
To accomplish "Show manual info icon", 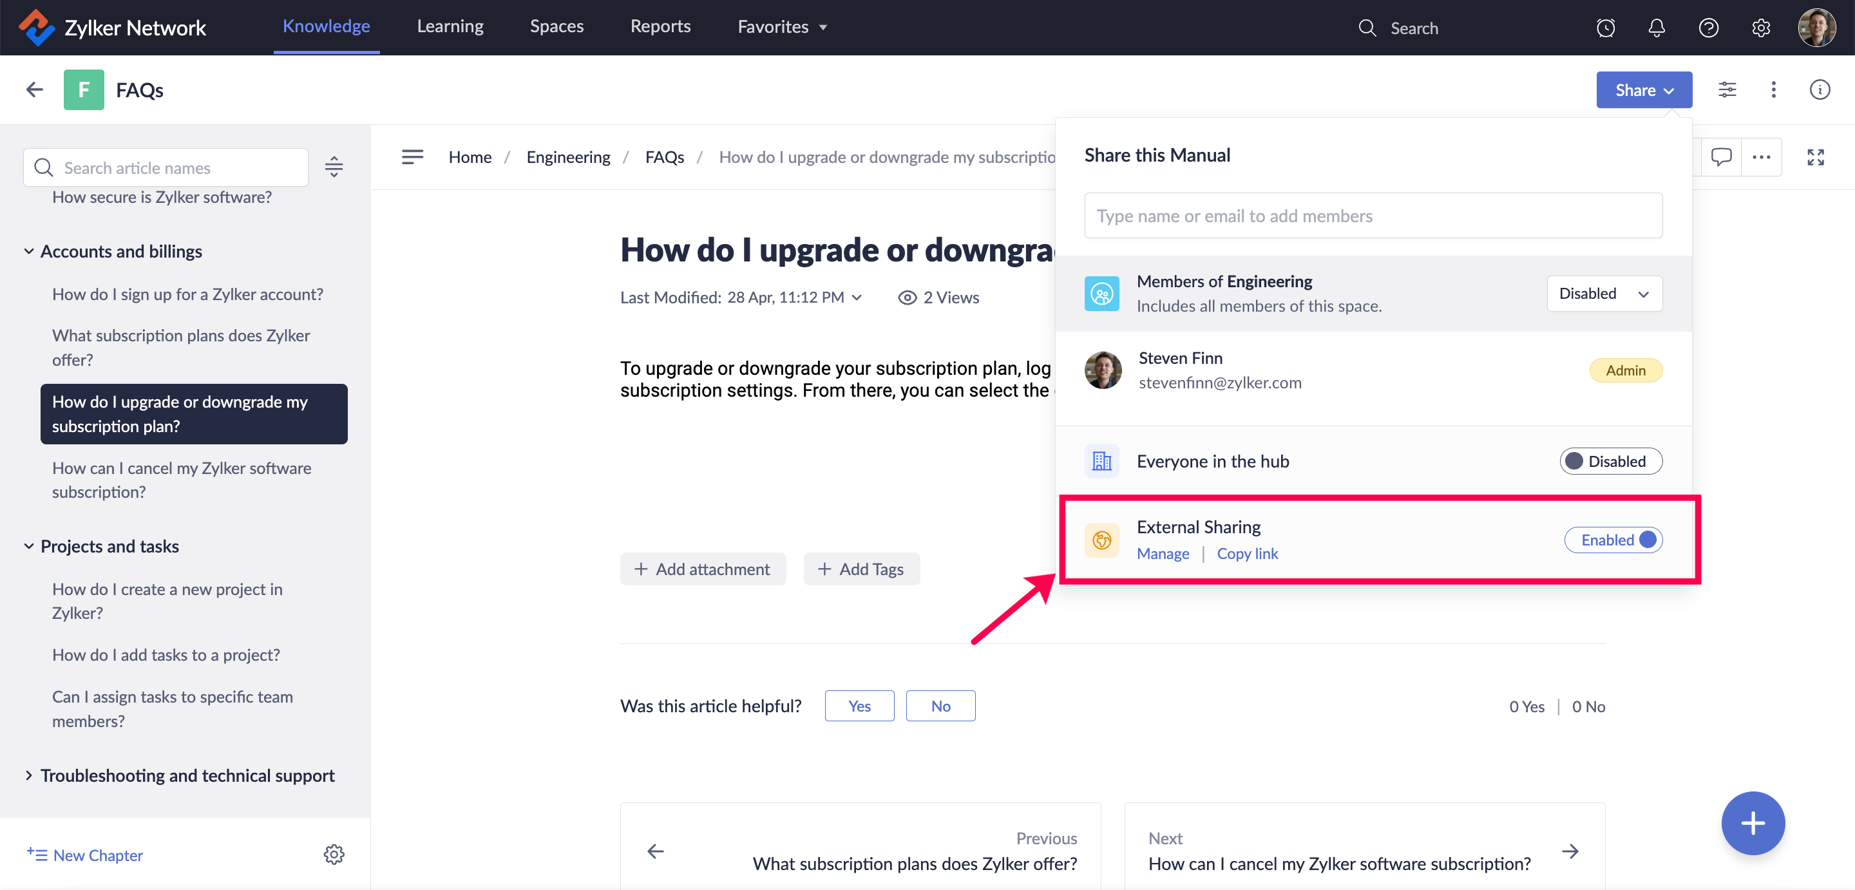I will click(1819, 90).
